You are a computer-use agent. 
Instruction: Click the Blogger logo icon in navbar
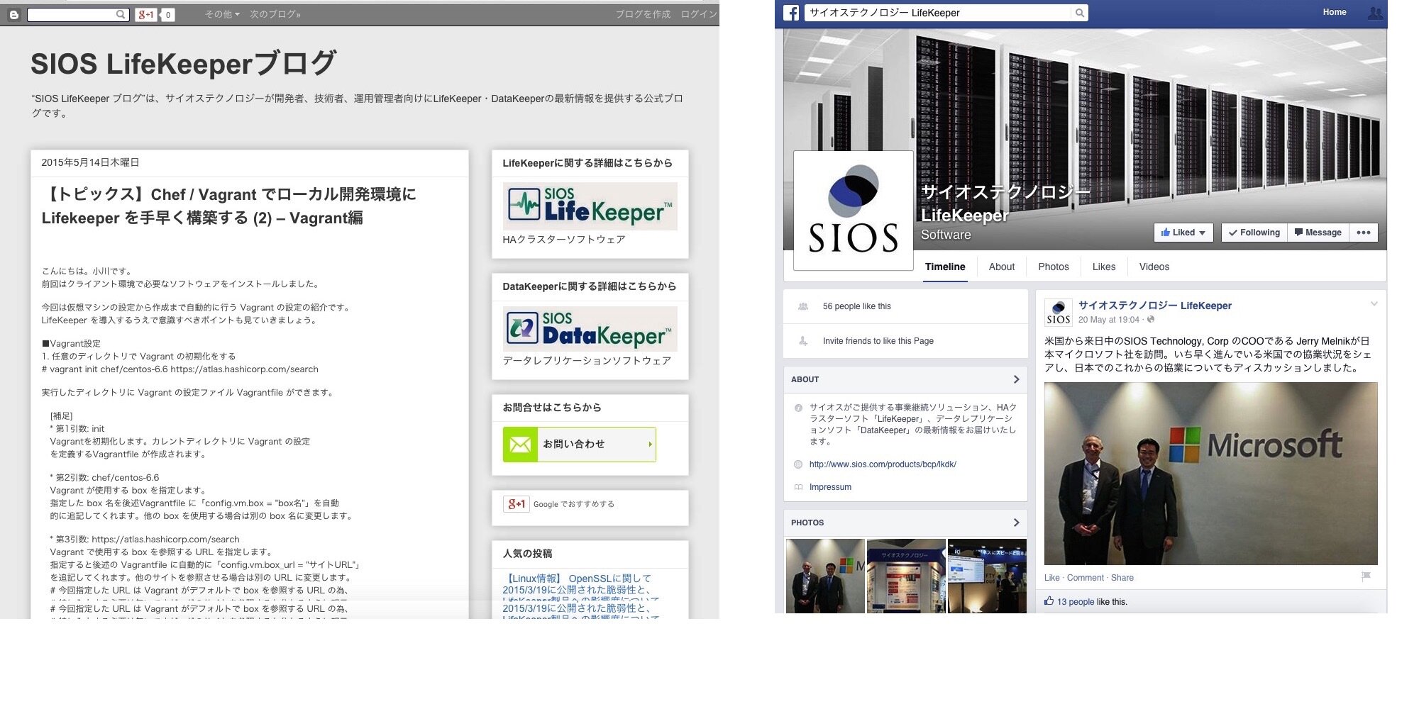14,14
